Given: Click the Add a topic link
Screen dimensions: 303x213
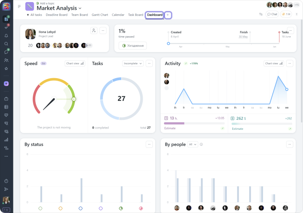Looking at the screenshot, I should (47, 3).
